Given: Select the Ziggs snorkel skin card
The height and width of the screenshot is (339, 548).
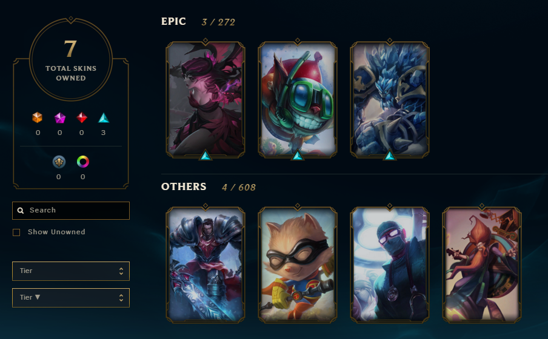Looking at the screenshot, I should [x=298, y=99].
